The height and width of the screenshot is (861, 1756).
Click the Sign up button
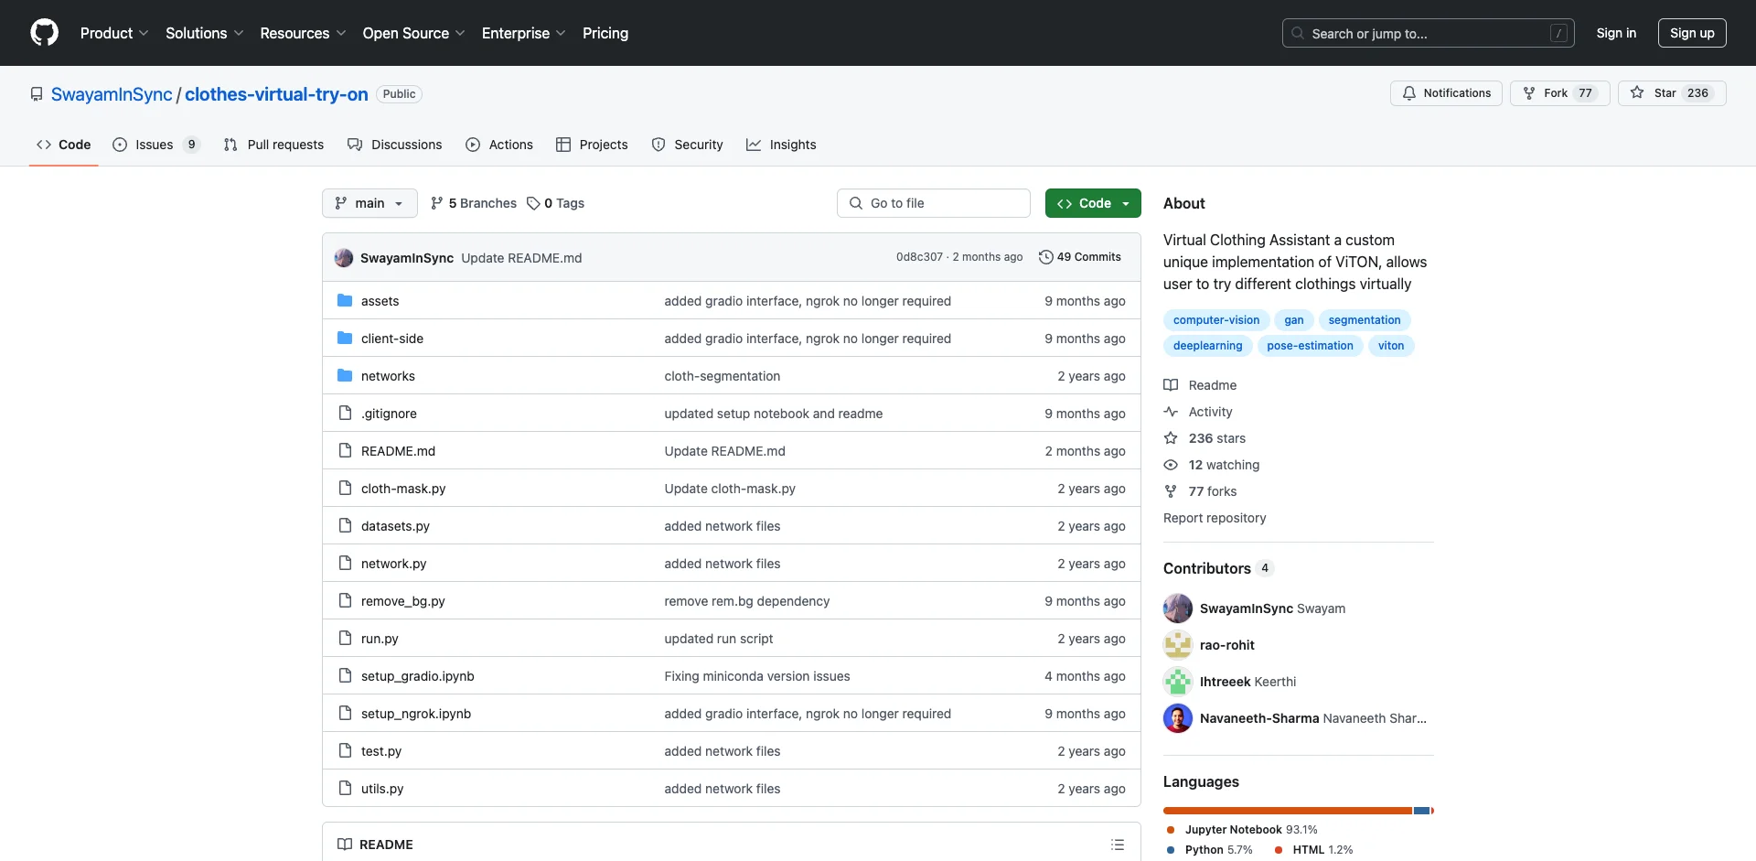(x=1692, y=33)
